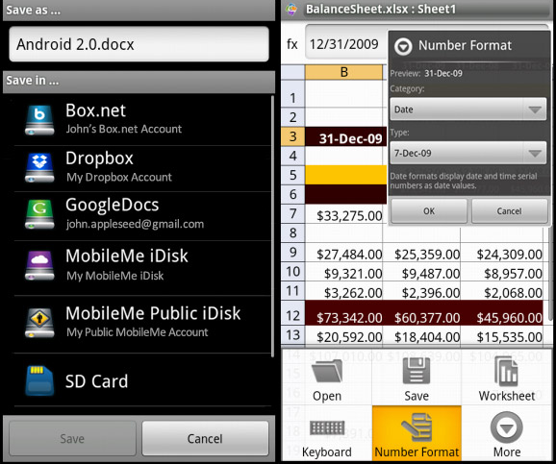Viewport: 556px width, 464px height.
Task: Select the Box.net drive icon
Action: click(39, 120)
